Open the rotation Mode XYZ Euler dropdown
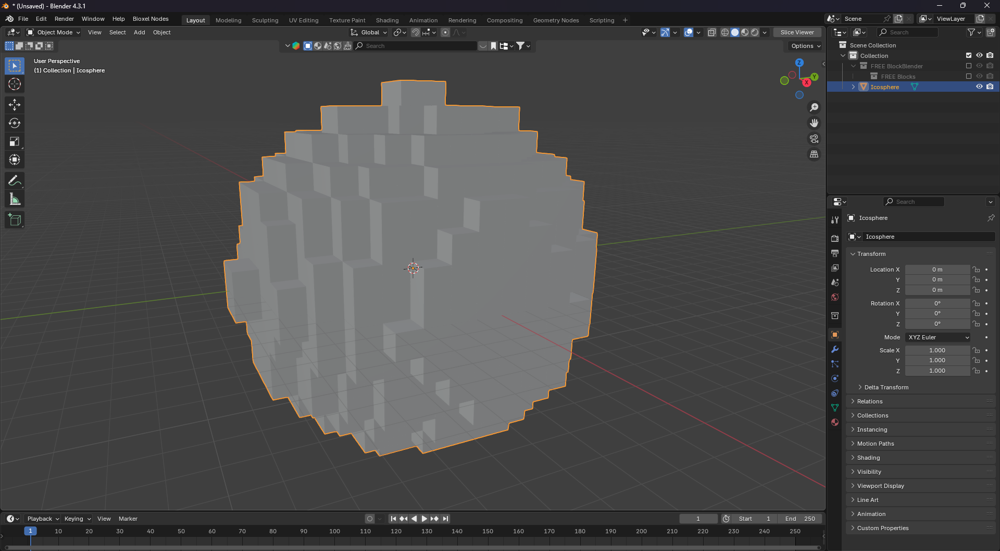Image resolution: width=1000 pixels, height=551 pixels. [938, 337]
